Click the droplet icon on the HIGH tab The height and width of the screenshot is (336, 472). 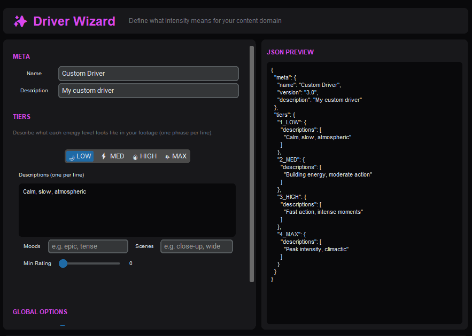[x=135, y=156]
